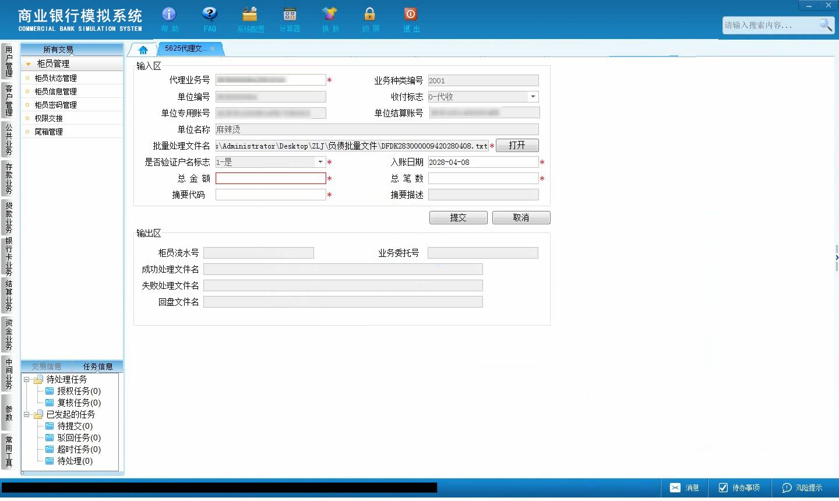839x501 pixels.
Task: Select 超时任务(0) folder
Action: click(x=73, y=449)
